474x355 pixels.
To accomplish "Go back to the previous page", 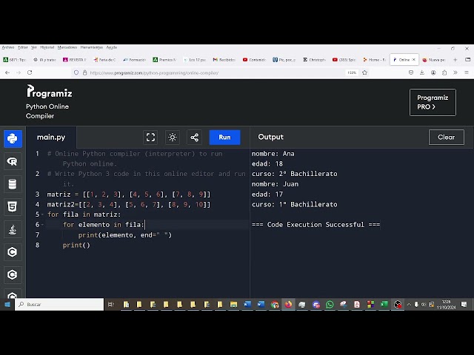I will [7, 72].
